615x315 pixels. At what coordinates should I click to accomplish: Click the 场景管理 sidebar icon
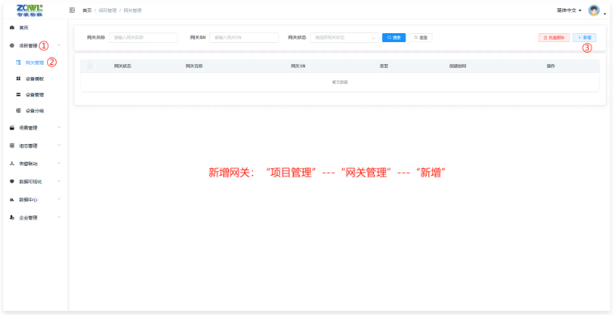coord(12,128)
